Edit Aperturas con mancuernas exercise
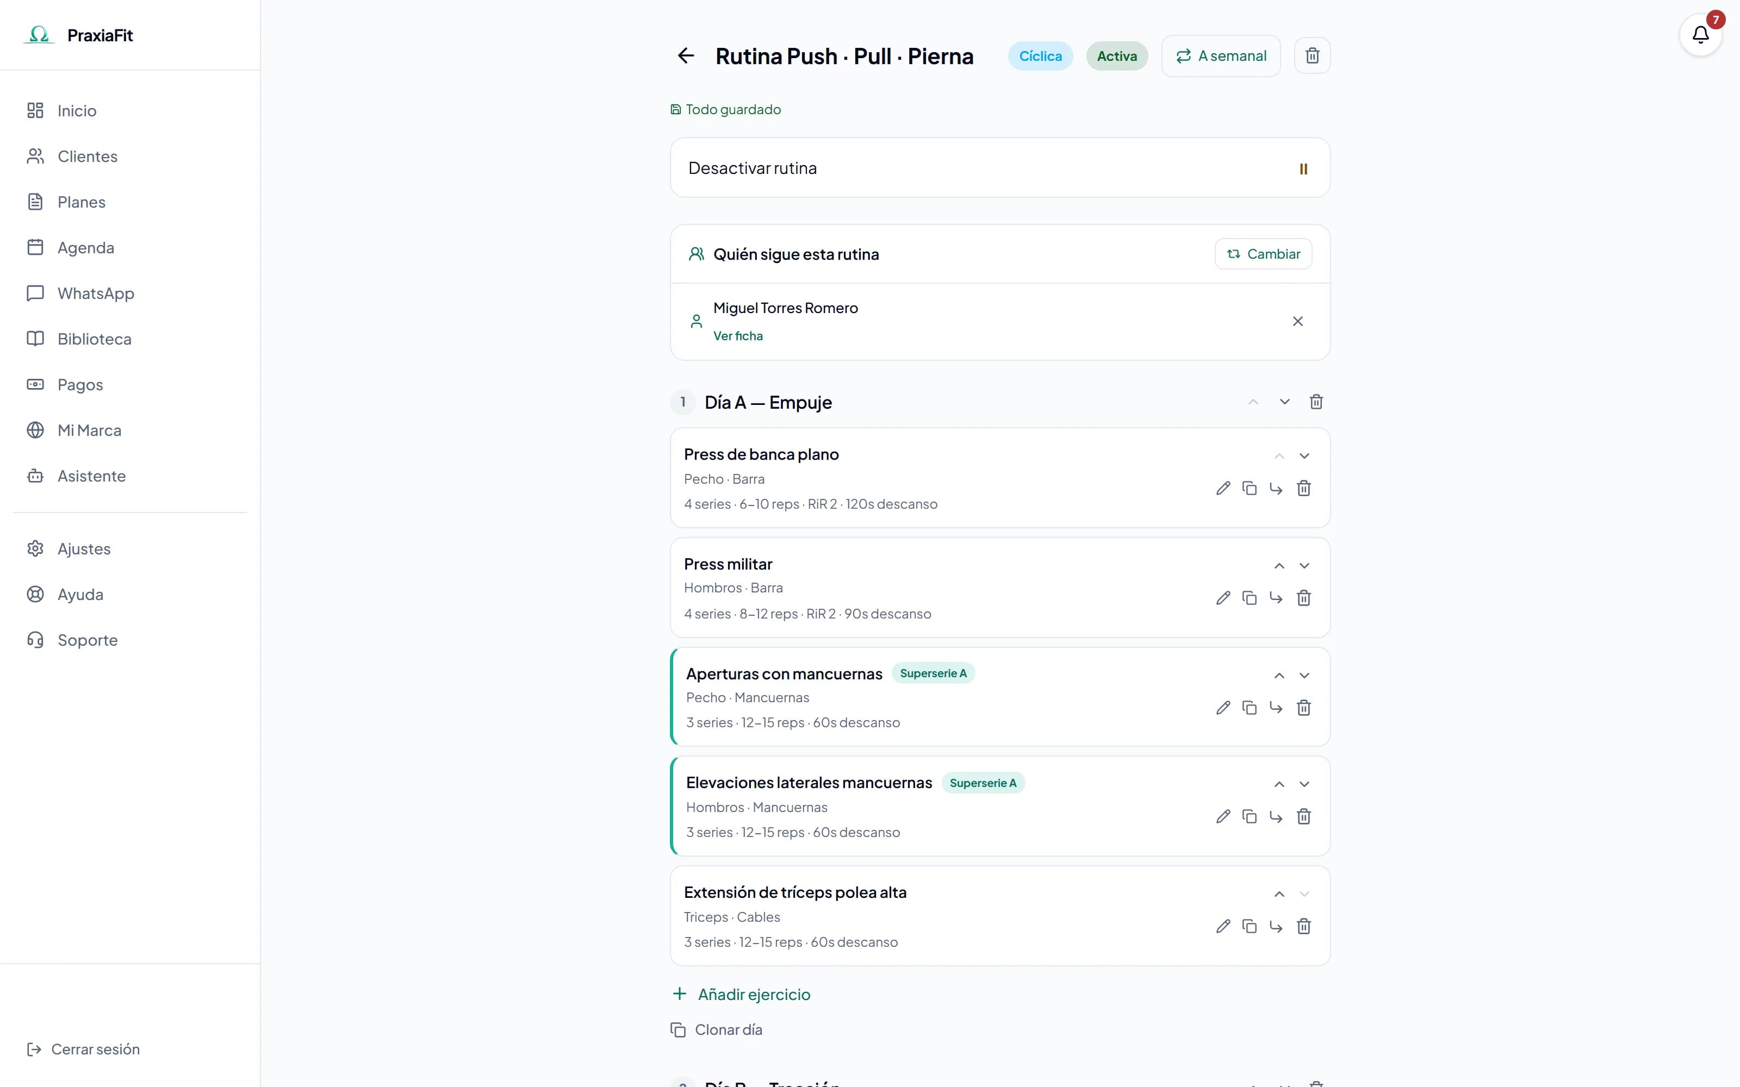The height and width of the screenshot is (1087, 1740). 1223,708
